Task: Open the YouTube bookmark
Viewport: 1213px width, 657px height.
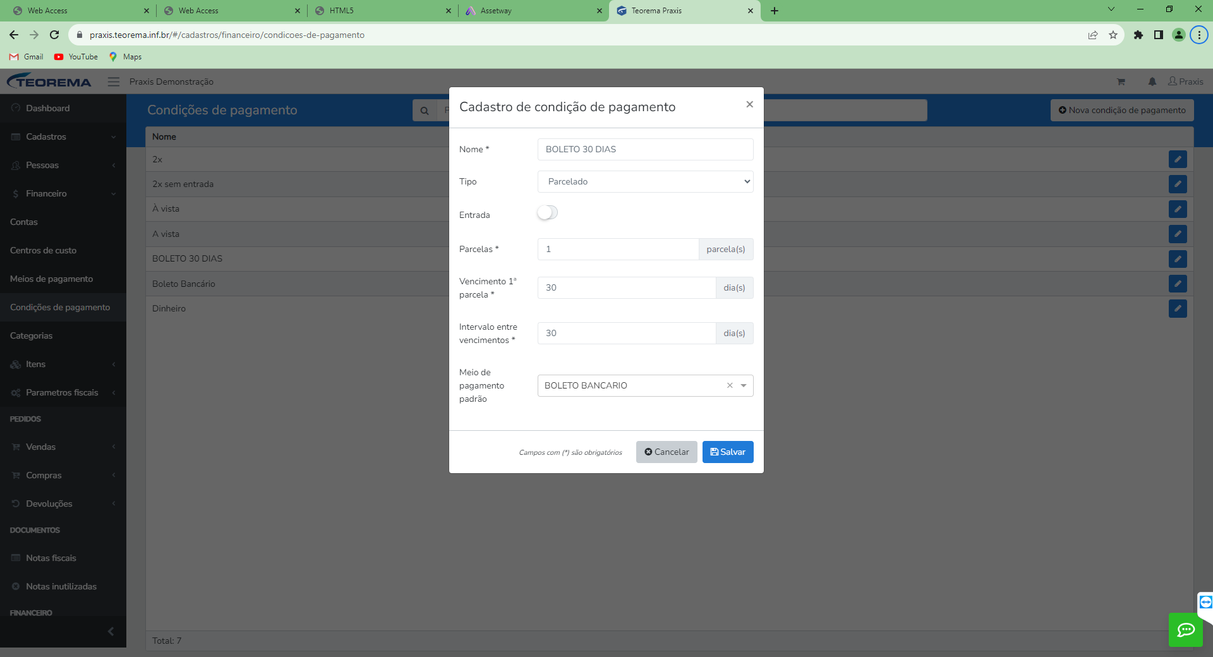Action: [x=76, y=57]
